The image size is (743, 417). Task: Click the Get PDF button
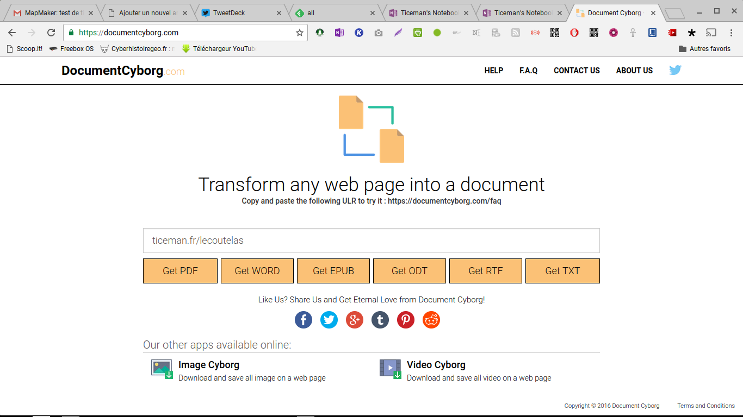(180, 271)
